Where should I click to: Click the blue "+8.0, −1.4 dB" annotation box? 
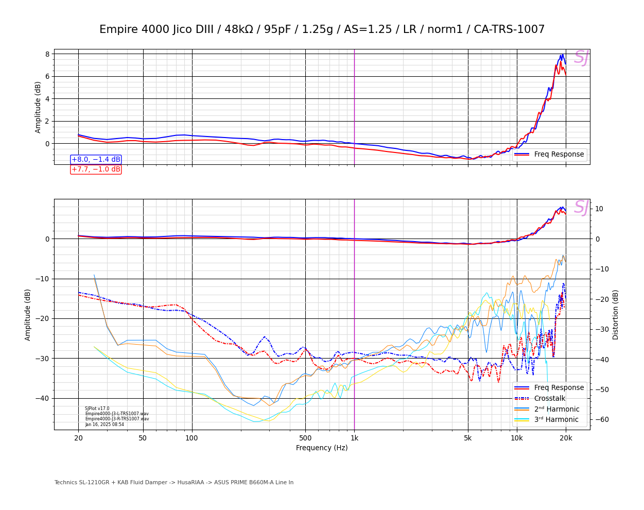(96, 160)
